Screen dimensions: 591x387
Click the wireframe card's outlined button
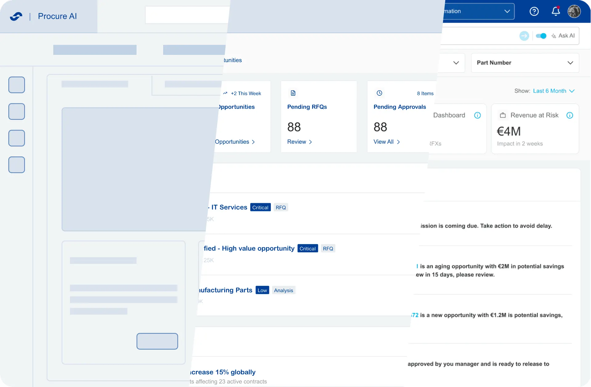(157, 341)
